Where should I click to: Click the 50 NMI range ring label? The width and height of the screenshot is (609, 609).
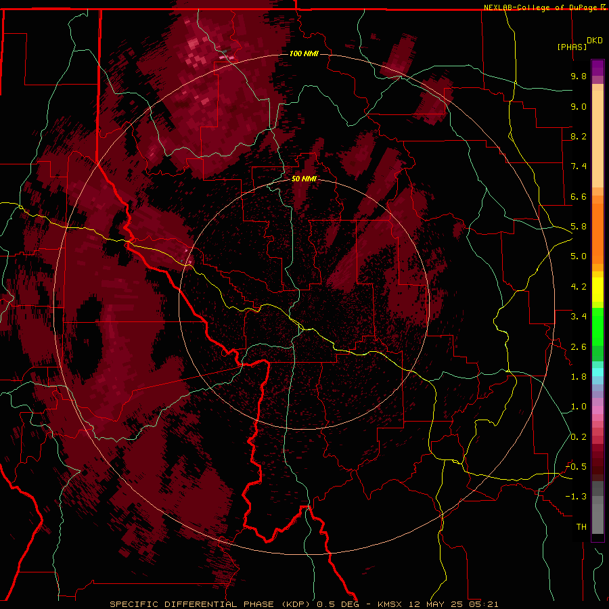tap(304, 179)
